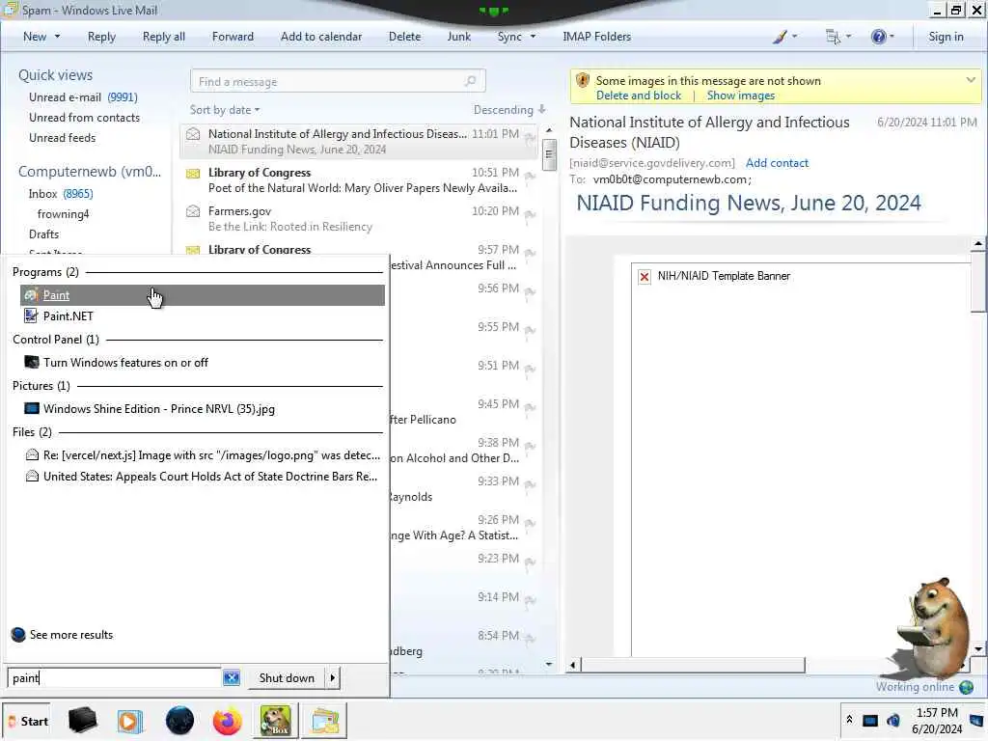Forward the selected message

pyautogui.click(x=233, y=37)
